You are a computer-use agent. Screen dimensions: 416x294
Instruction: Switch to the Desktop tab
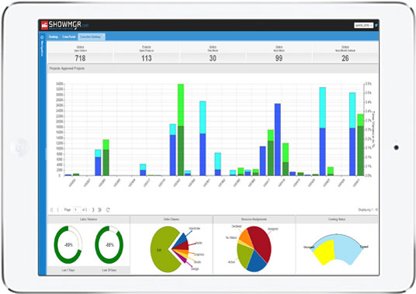pos(53,37)
